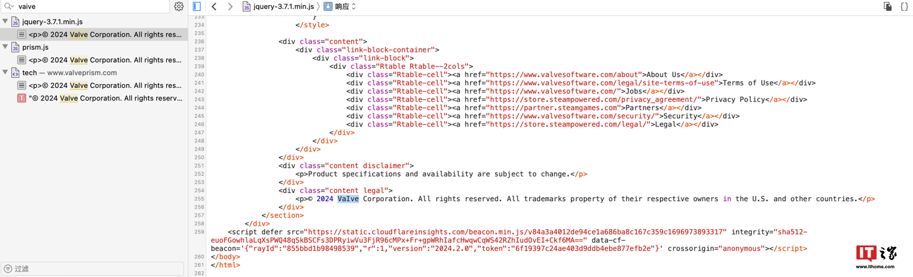The image size is (913, 277).
Task: Open the 响应 response type dropdown
Action: tap(346, 6)
